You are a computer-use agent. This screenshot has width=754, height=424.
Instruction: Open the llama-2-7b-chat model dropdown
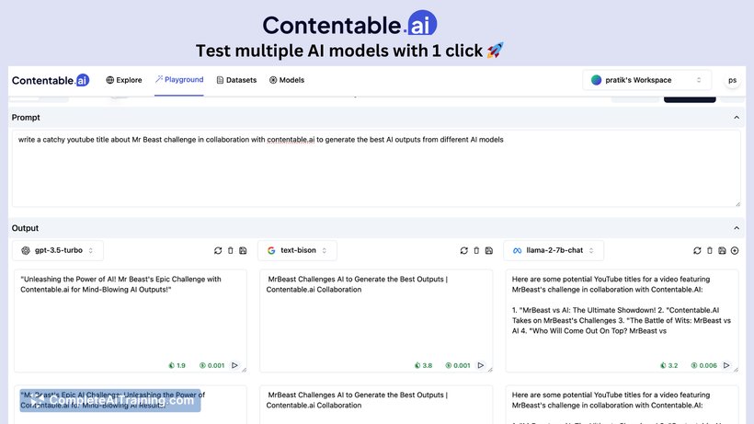point(554,250)
